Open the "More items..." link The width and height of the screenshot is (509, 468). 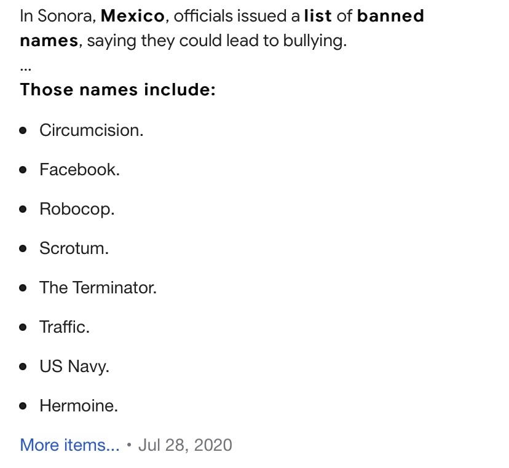click(69, 445)
